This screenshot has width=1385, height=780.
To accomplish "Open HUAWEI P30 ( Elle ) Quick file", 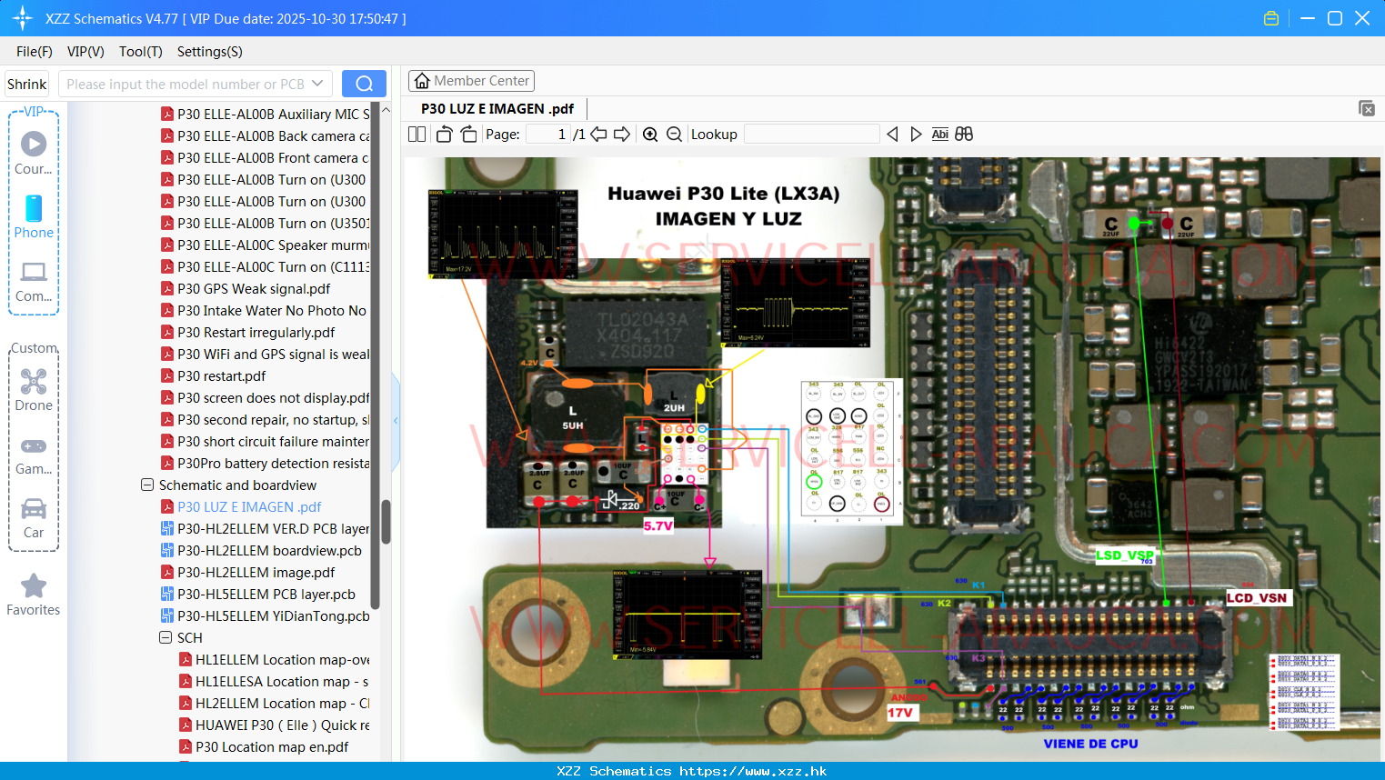I will pos(274,725).
